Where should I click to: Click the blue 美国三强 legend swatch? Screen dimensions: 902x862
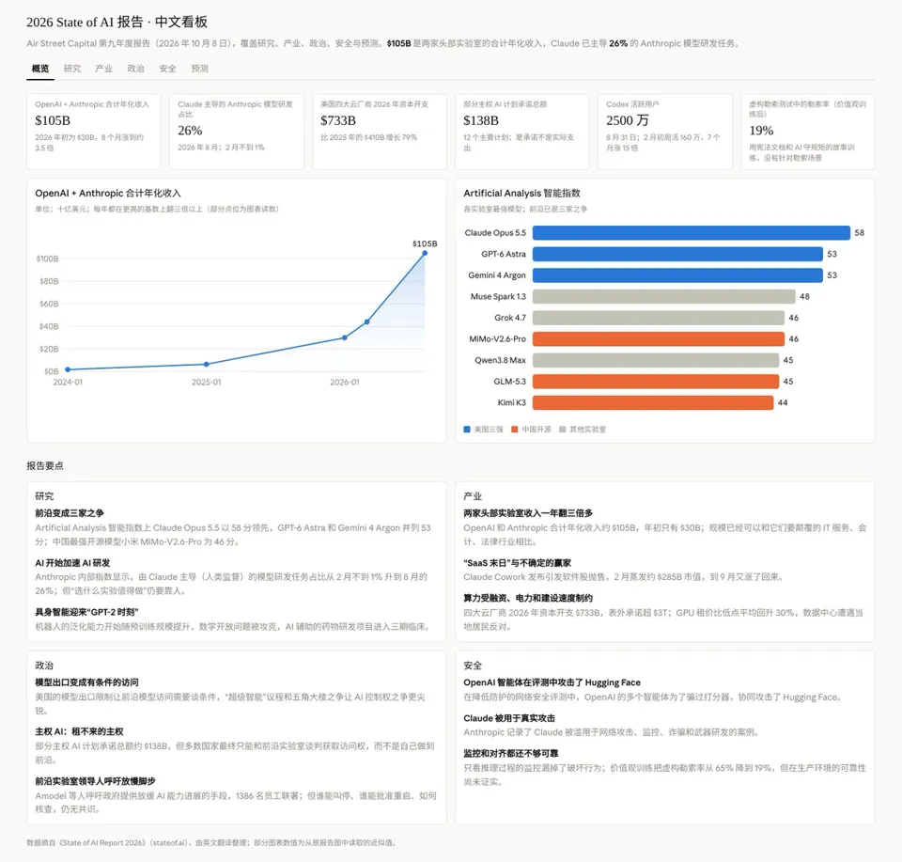[467, 430]
